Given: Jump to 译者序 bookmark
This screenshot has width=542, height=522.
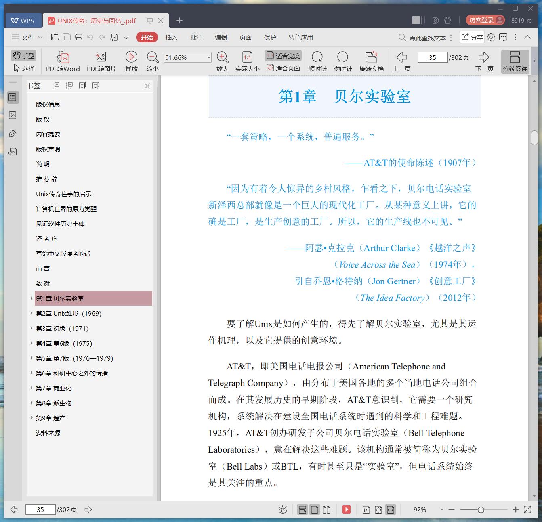Looking at the screenshot, I should [x=47, y=239].
